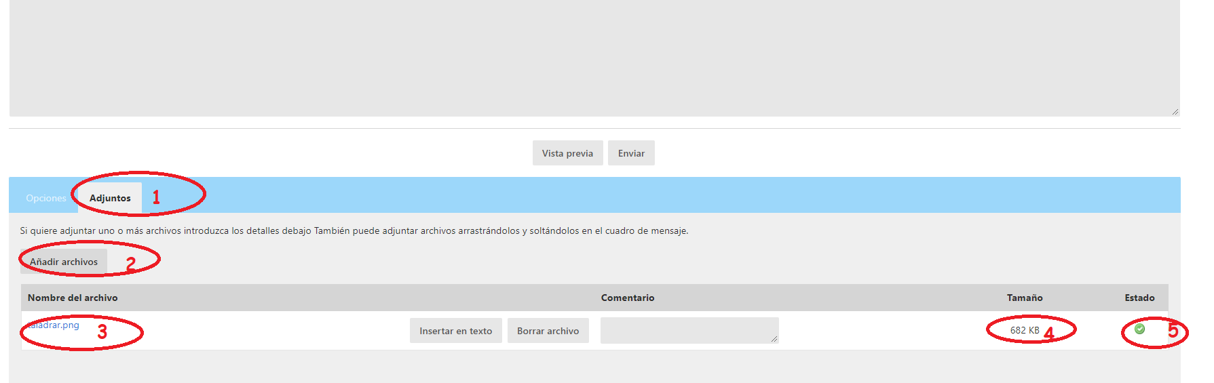Click the Nombre del archivo column header
The height and width of the screenshot is (383, 1214).
73,298
